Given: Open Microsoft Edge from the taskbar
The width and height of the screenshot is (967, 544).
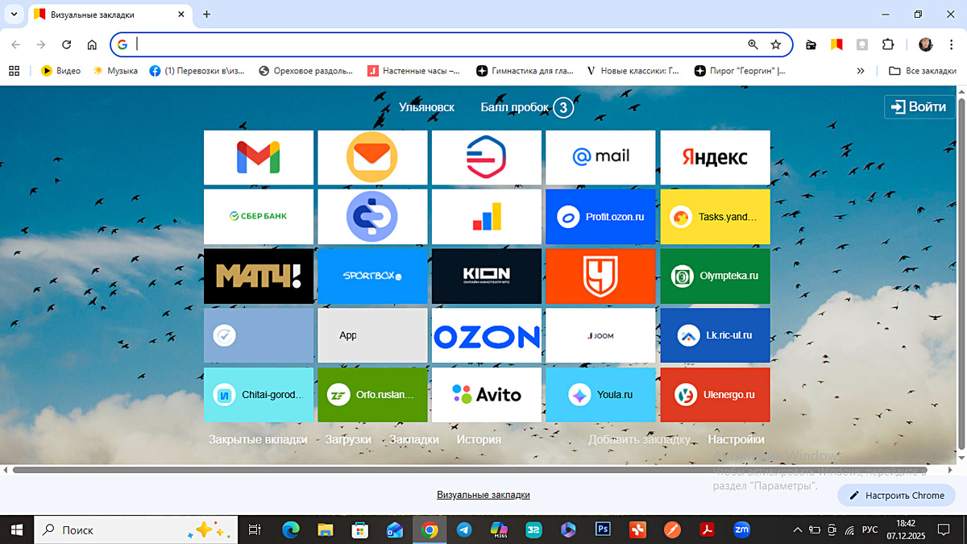Looking at the screenshot, I should click(291, 529).
